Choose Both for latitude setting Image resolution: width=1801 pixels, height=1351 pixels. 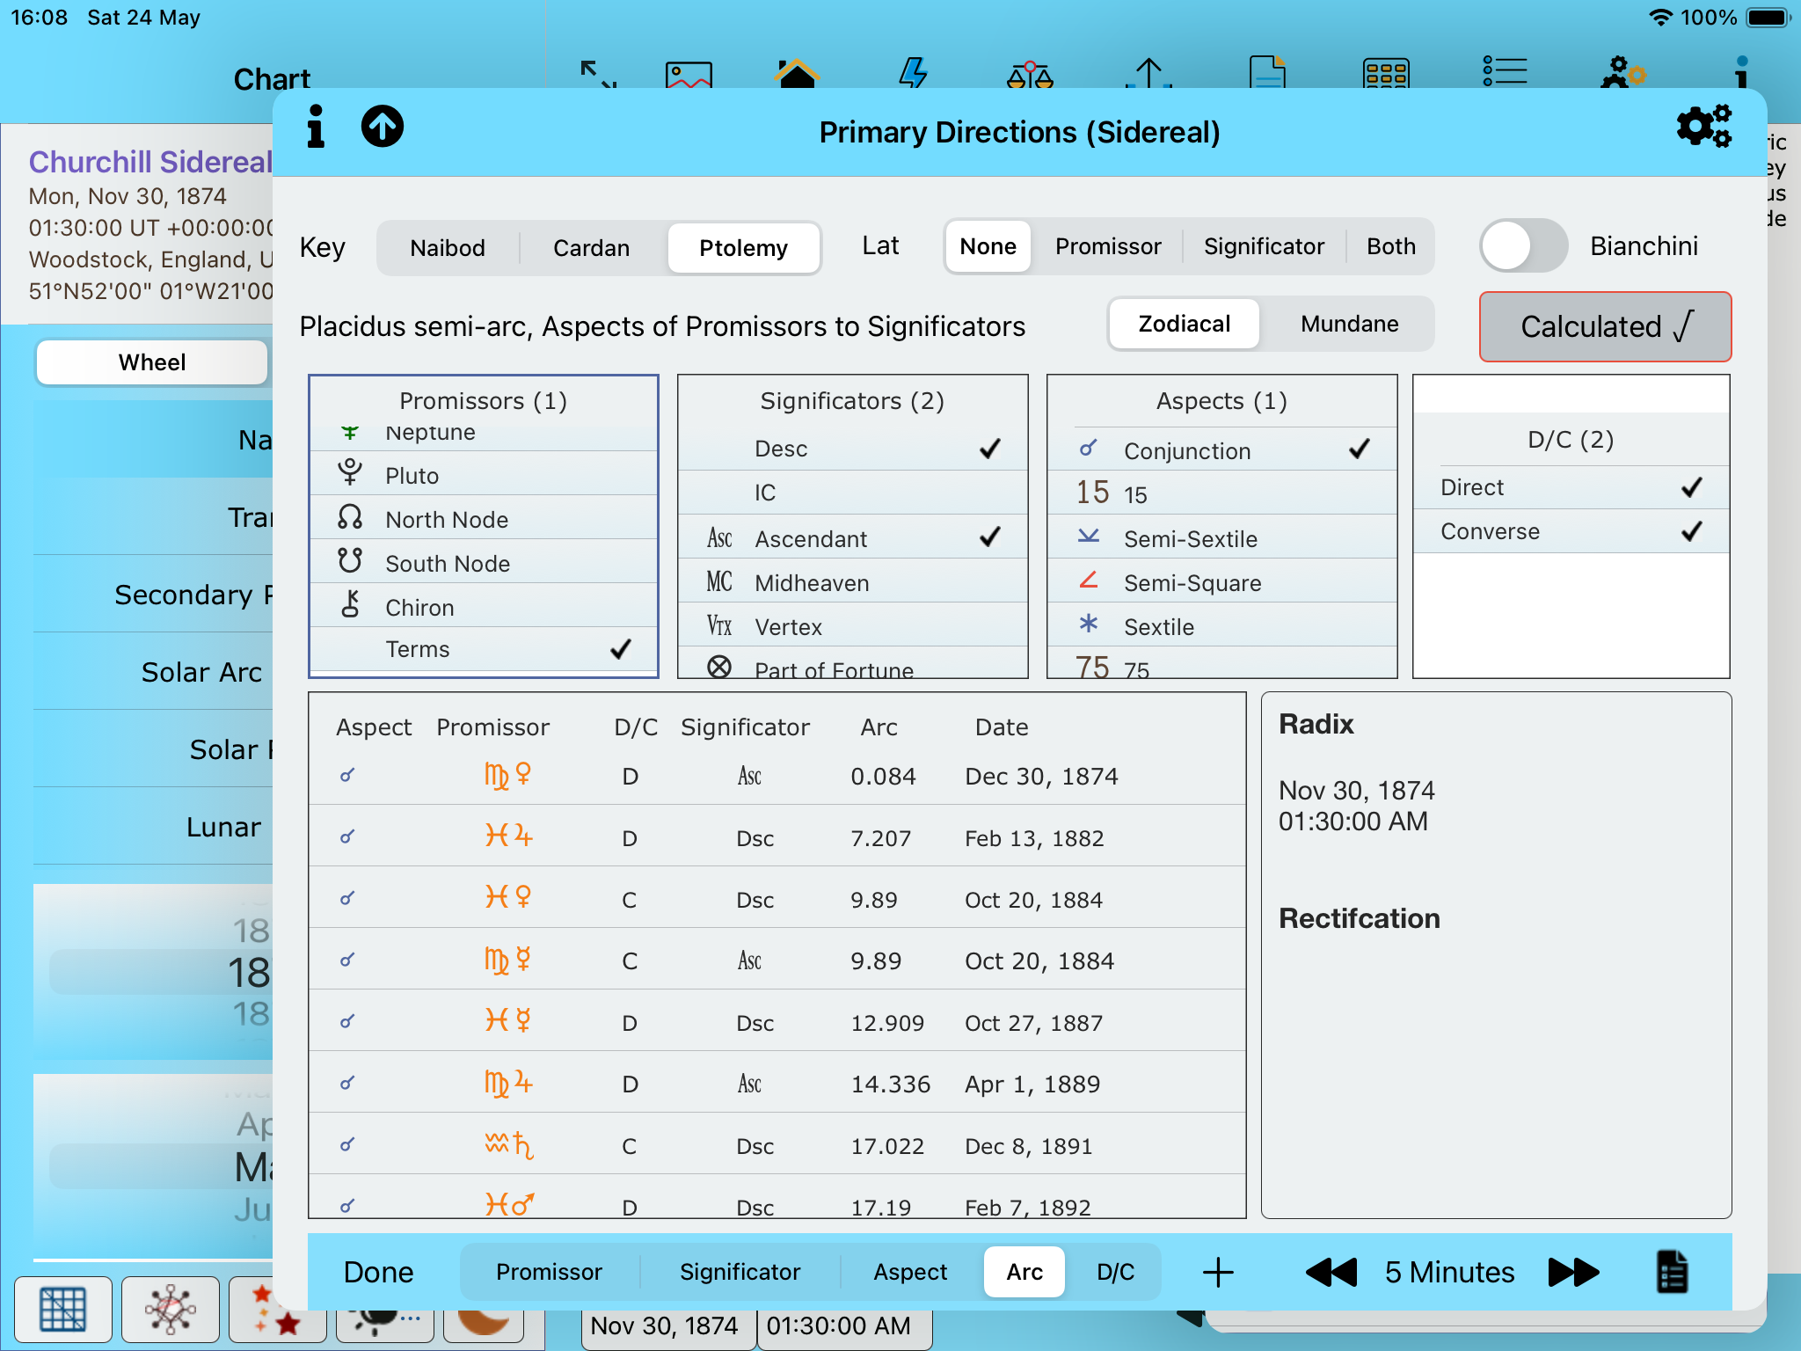1390,246
